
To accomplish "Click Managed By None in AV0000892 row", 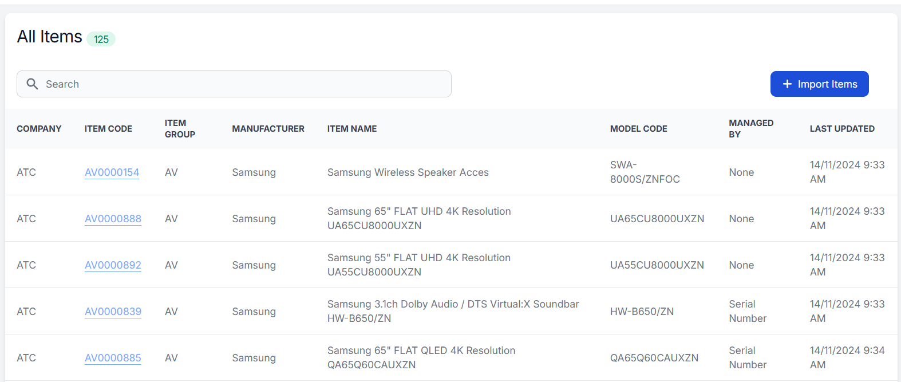I will tap(741, 265).
